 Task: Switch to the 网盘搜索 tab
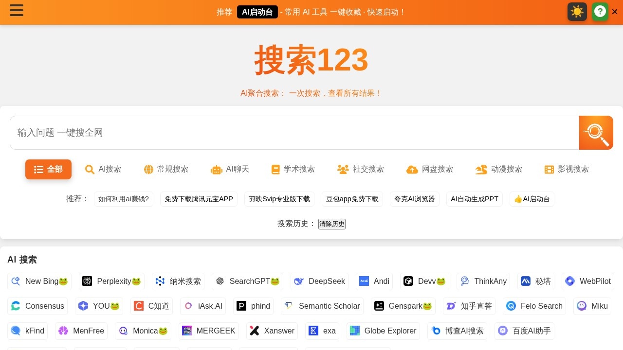point(430,169)
